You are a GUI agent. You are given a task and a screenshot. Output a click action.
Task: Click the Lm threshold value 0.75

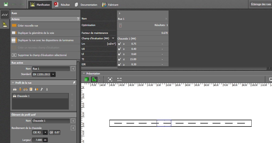(134, 44)
